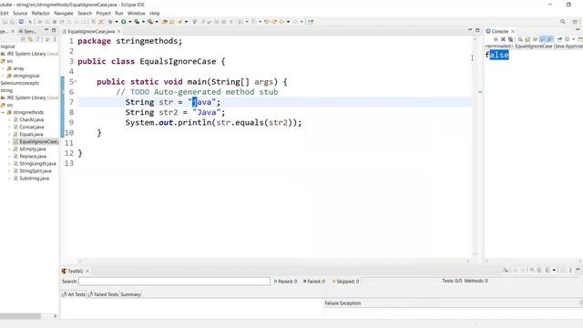The image size is (583, 328).
Task: Select the All Tests tab
Action: point(74,294)
